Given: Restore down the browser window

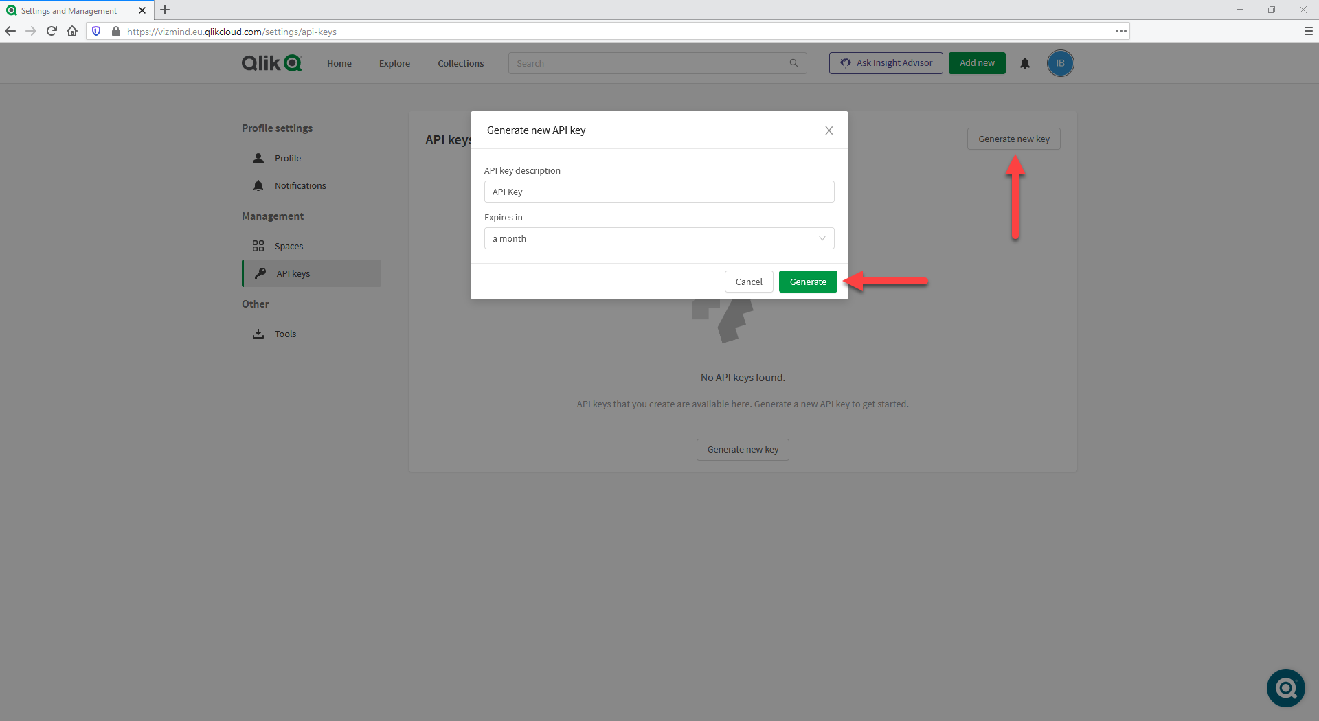Looking at the screenshot, I should click(x=1272, y=10).
